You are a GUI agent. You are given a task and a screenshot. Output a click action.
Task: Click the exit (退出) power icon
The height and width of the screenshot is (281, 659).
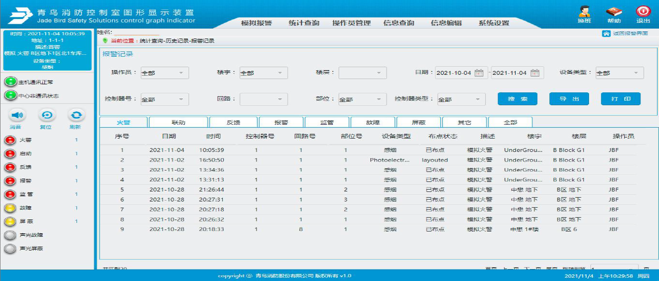643,12
